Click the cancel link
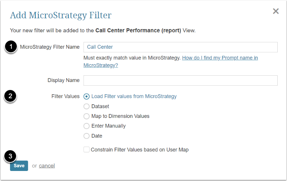 click(47, 166)
